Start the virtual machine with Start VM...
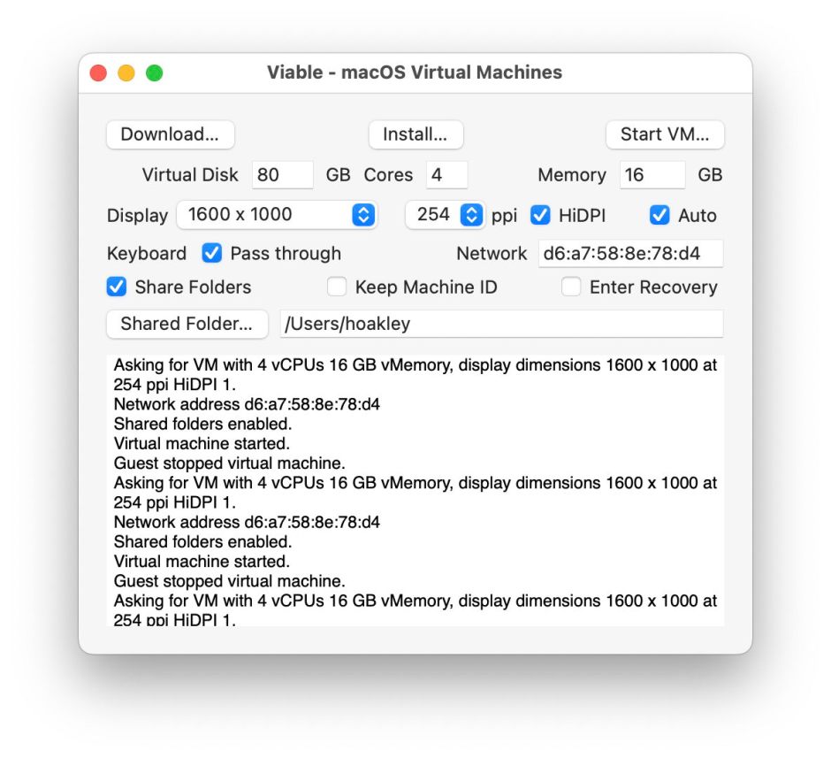This screenshot has width=831, height=758. tap(664, 134)
